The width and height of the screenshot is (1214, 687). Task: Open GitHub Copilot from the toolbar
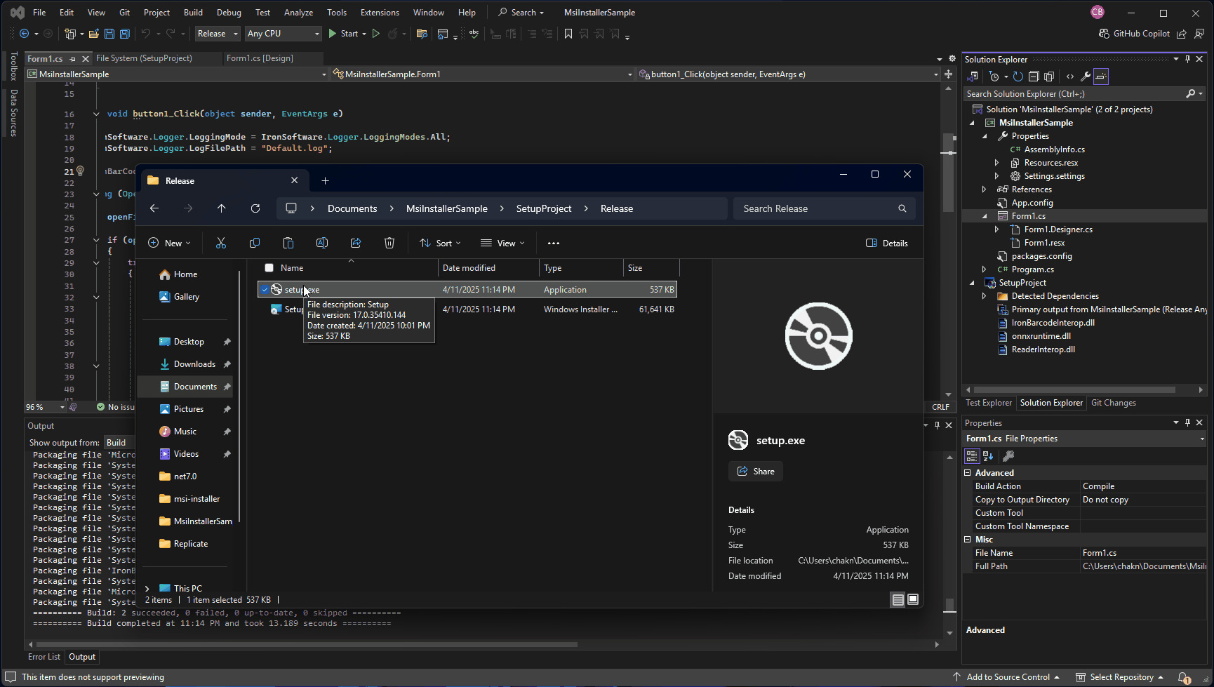point(1134,34)
